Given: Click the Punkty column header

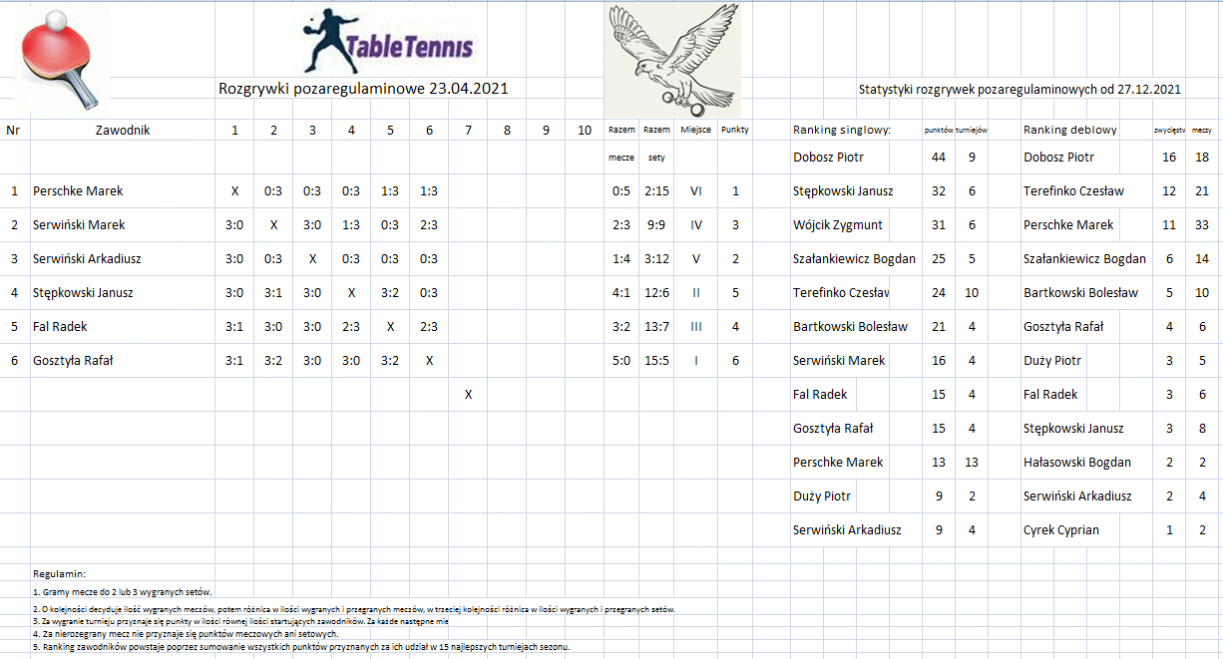Looking at the screenshot, I should point(735,130).
